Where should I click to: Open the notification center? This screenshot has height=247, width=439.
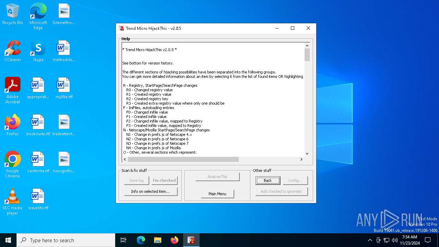[x=428, y=240]
